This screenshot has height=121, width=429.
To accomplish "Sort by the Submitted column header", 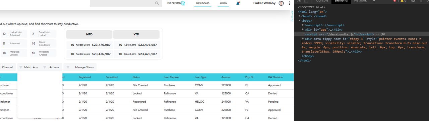I will click(112, 77).
